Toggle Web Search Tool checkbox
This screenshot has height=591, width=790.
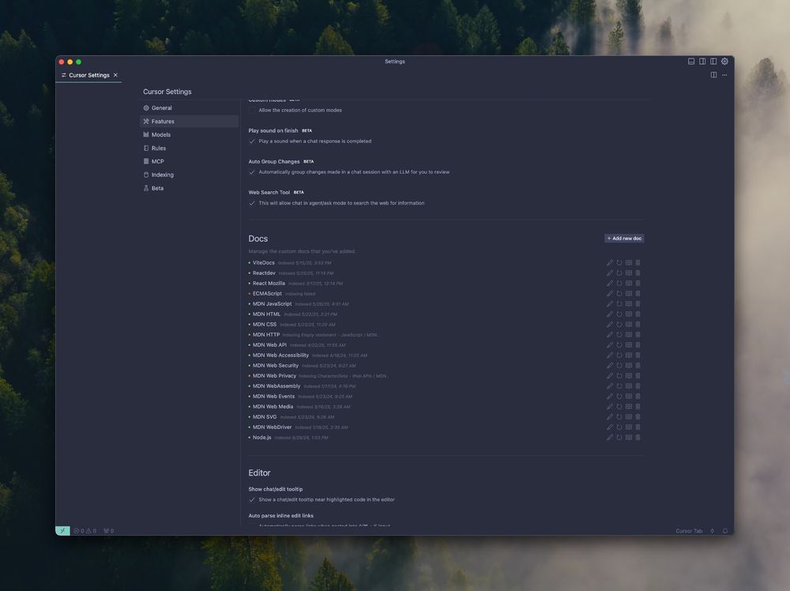point(252,203)
